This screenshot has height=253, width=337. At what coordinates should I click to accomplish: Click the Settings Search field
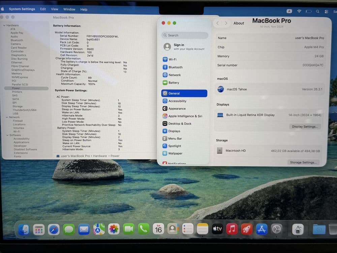[185, 35]
